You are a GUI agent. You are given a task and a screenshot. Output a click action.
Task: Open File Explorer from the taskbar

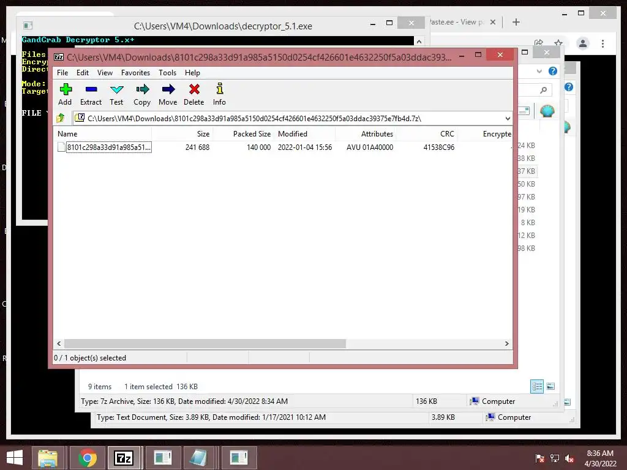coord(48,458)
